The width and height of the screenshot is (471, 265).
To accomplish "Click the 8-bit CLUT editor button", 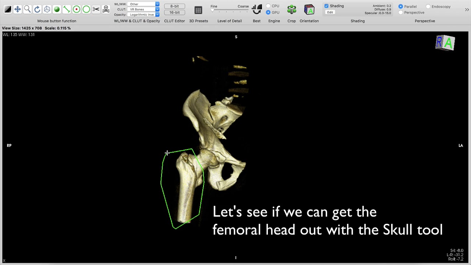I will point(174,6).
